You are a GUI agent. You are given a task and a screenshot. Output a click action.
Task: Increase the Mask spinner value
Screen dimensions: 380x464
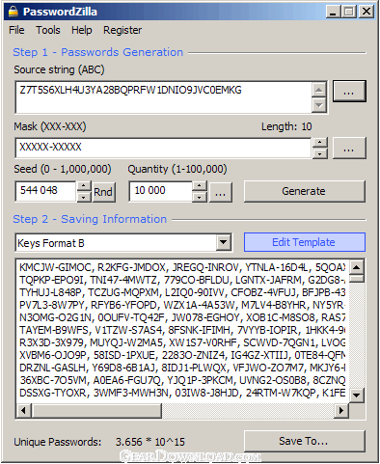pos(319,142)
